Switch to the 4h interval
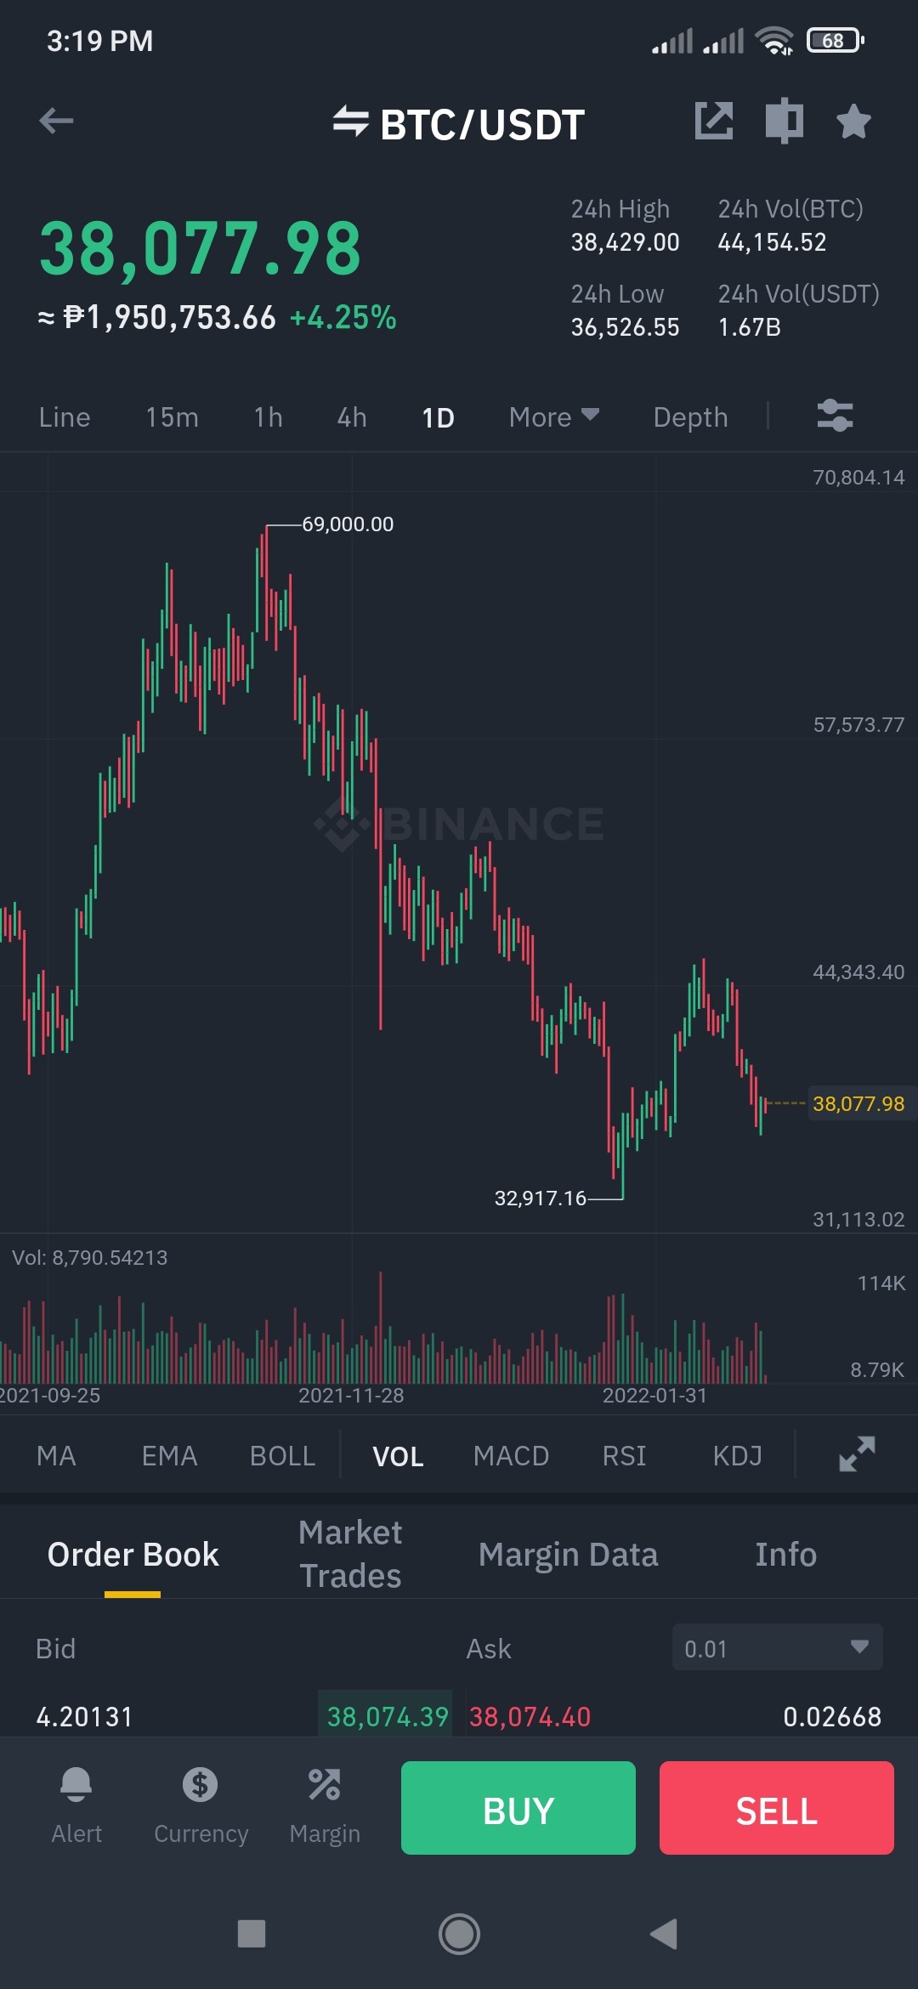918x1989 pixels. [x=352, y=417]
